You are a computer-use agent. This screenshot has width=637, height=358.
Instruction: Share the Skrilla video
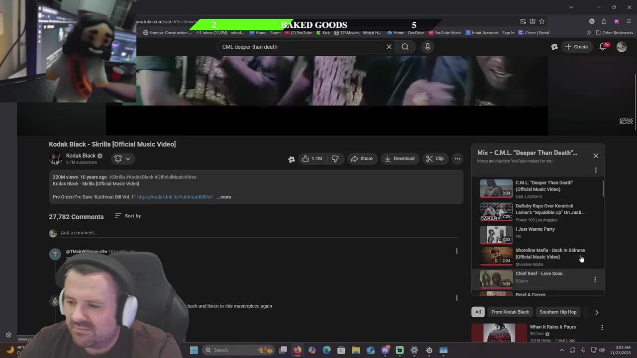point(362,159)
